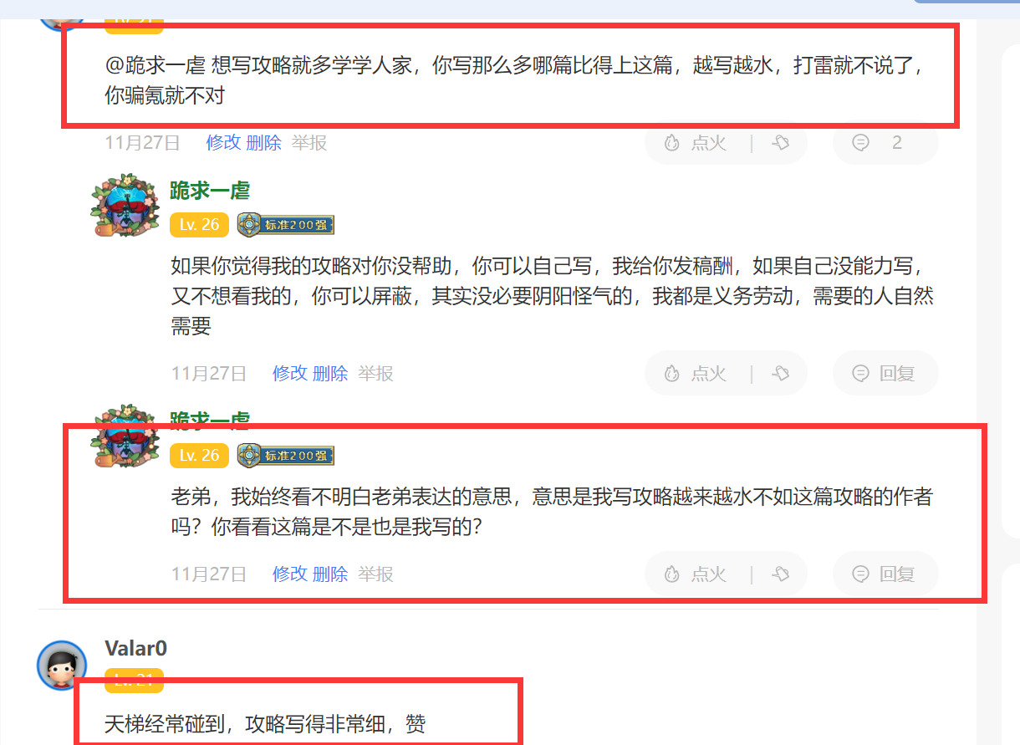Click thumbs-down icon on top @跪求一虐 comment
Screen dimensions: 1020x745
click(x=781, y=143)
